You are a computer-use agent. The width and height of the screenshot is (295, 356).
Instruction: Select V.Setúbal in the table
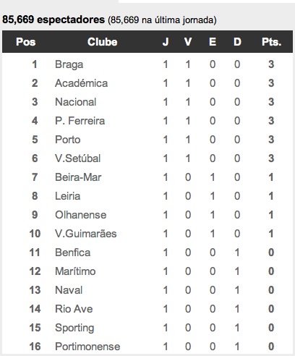pyautogui.click(x=78, y=158)
